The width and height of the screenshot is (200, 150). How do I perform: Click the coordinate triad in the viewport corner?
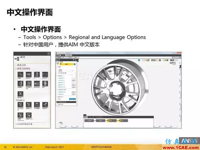[x=61, y=123]
